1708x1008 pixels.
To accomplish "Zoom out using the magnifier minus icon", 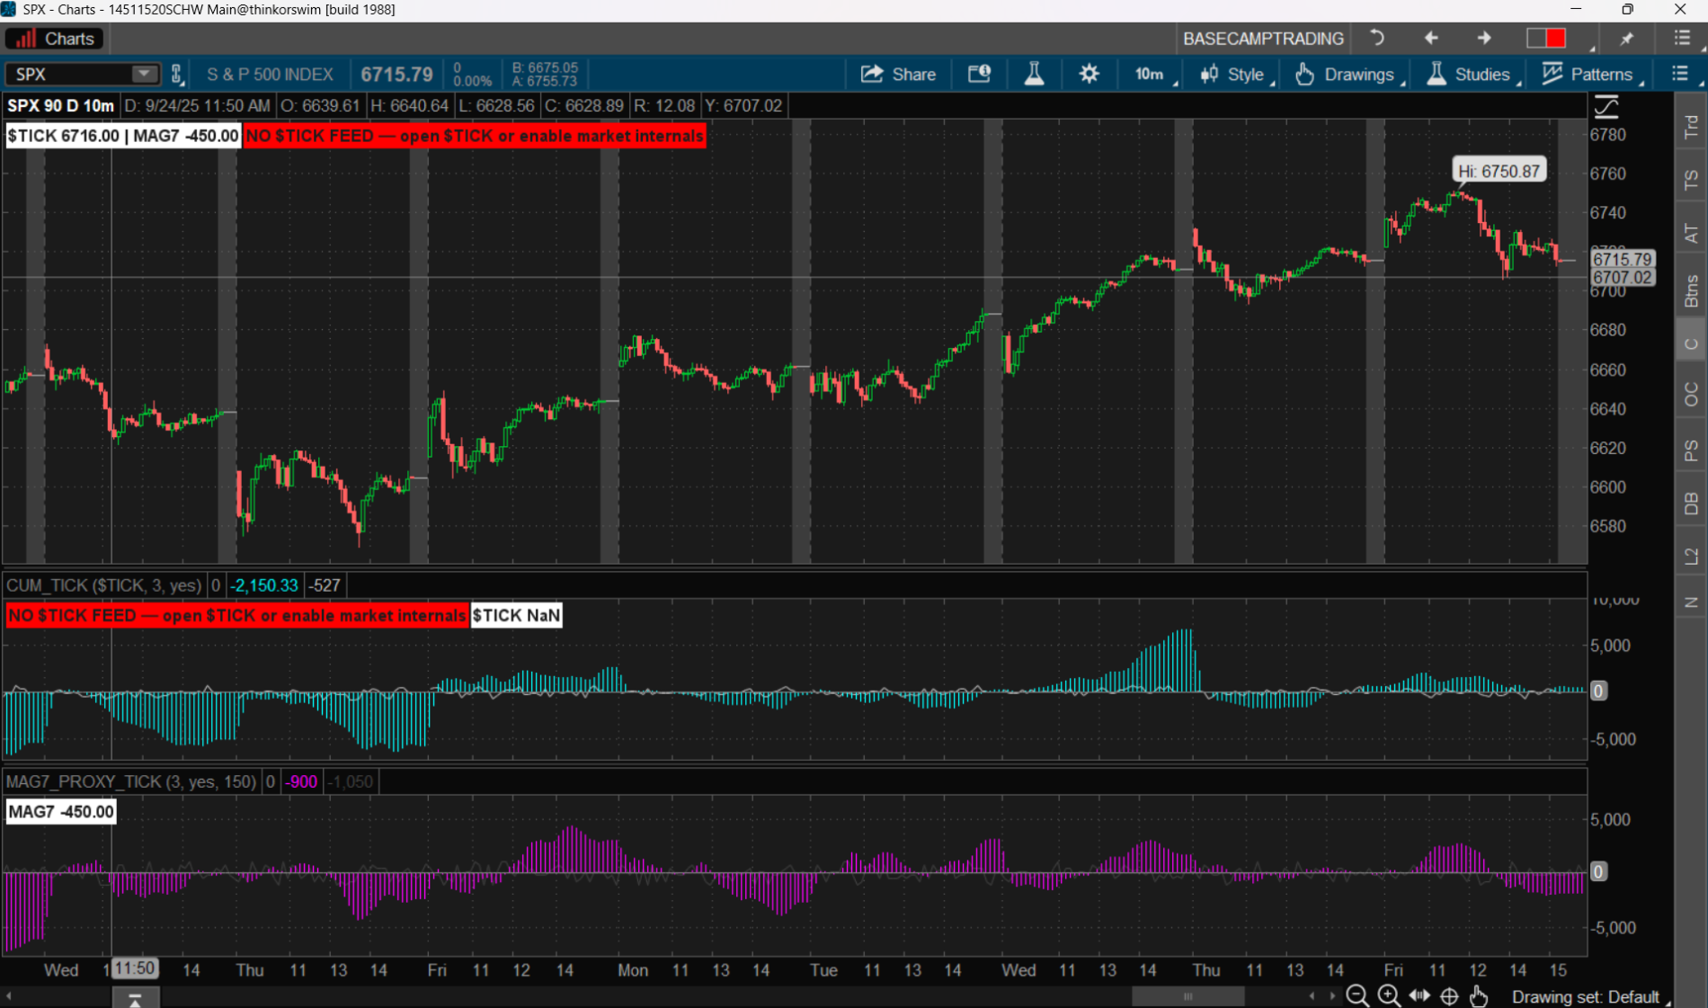I will (x=1357, y=995).
